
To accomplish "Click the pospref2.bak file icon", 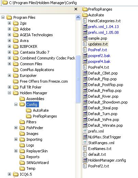I will (x=85, y=56).
